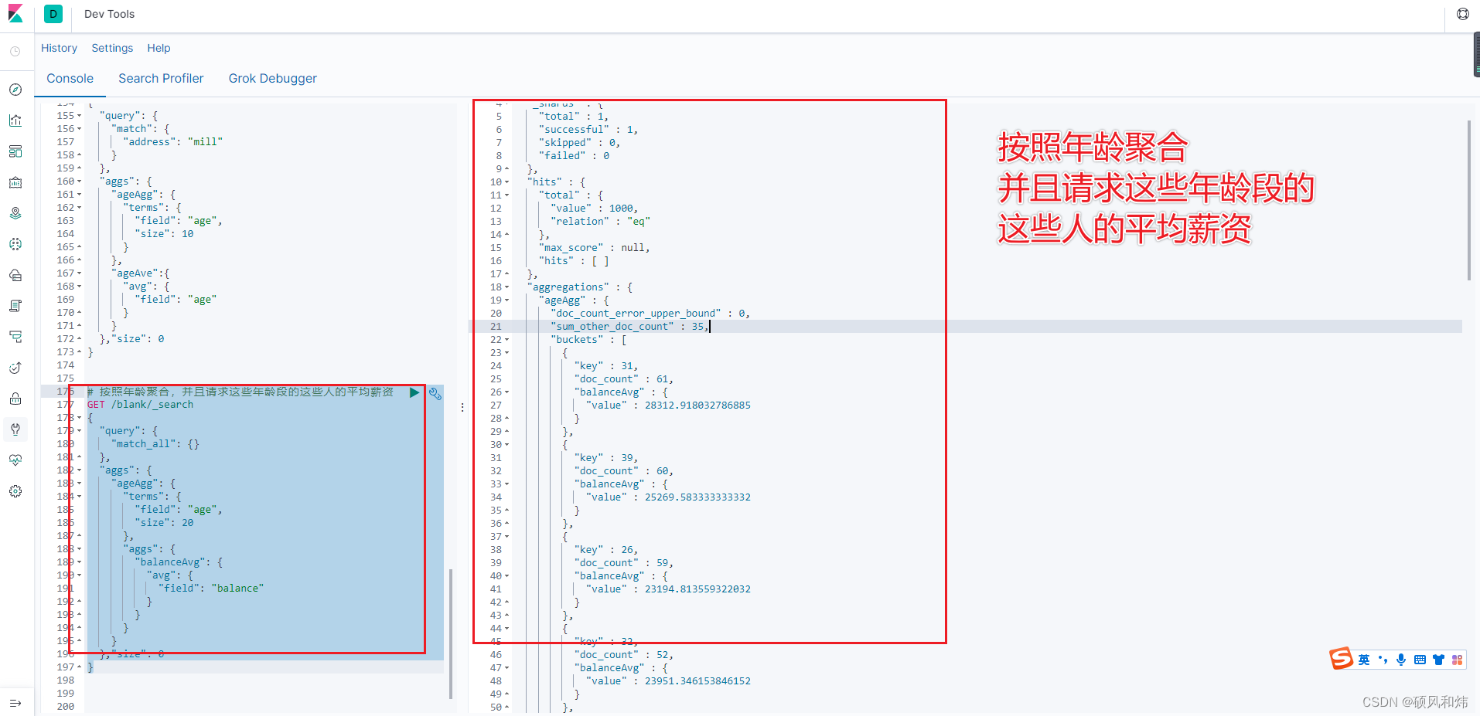Open Sogou soft keyboard icon

[1420, 660]
